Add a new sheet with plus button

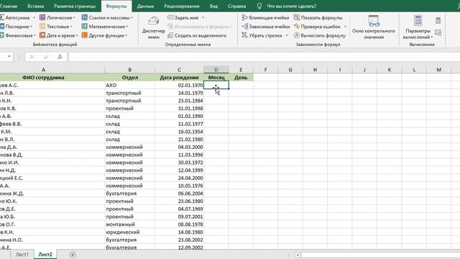[x=73, y=255]
